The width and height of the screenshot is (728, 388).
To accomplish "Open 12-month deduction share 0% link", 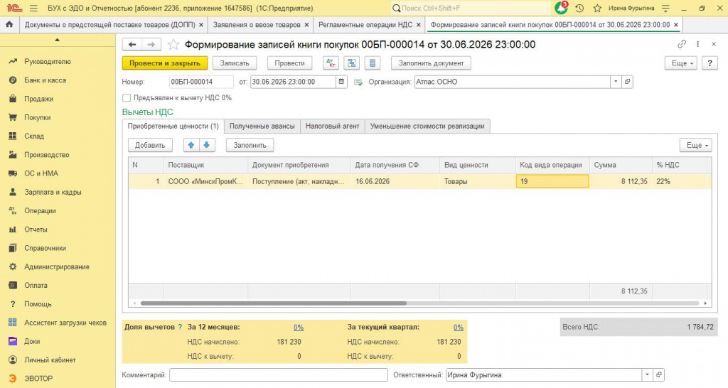I will pos(299,327).
